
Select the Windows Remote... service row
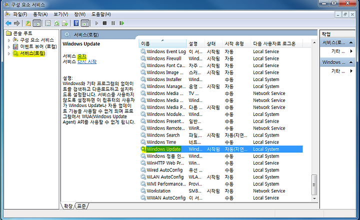click(x=221, y=128)
